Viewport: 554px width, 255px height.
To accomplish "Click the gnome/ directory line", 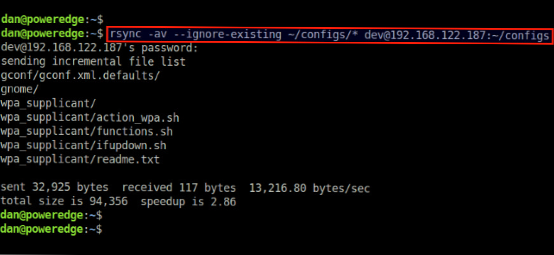I will coord(20,89).
